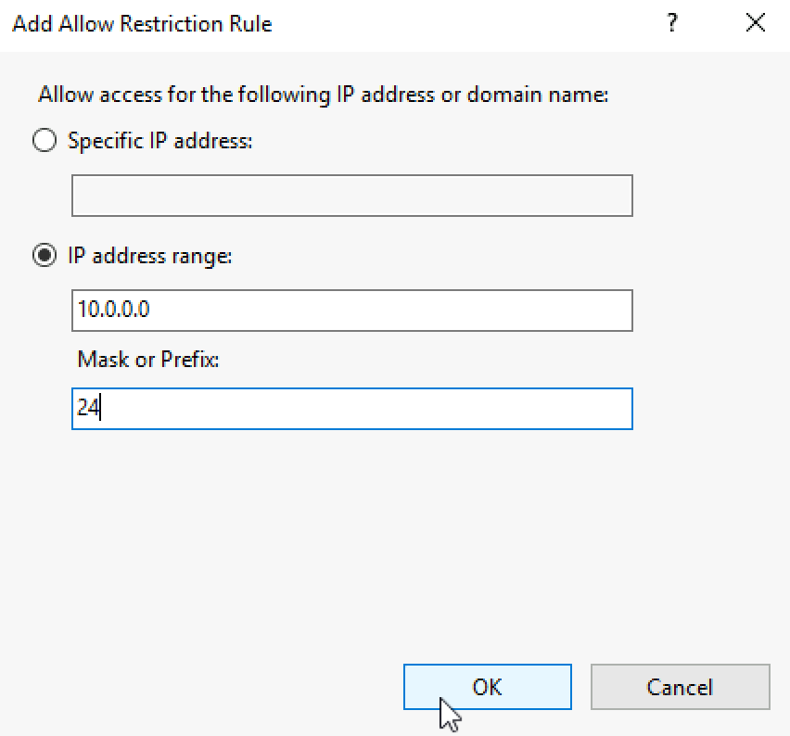Click the IP address range field containing 10.0.0.0

pos(352,311)
